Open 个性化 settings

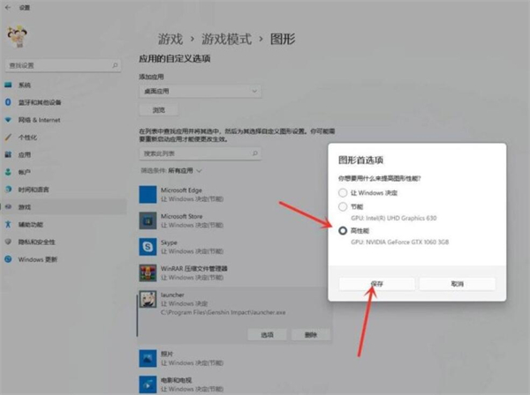pyautogui.click(x=27, y=138)
